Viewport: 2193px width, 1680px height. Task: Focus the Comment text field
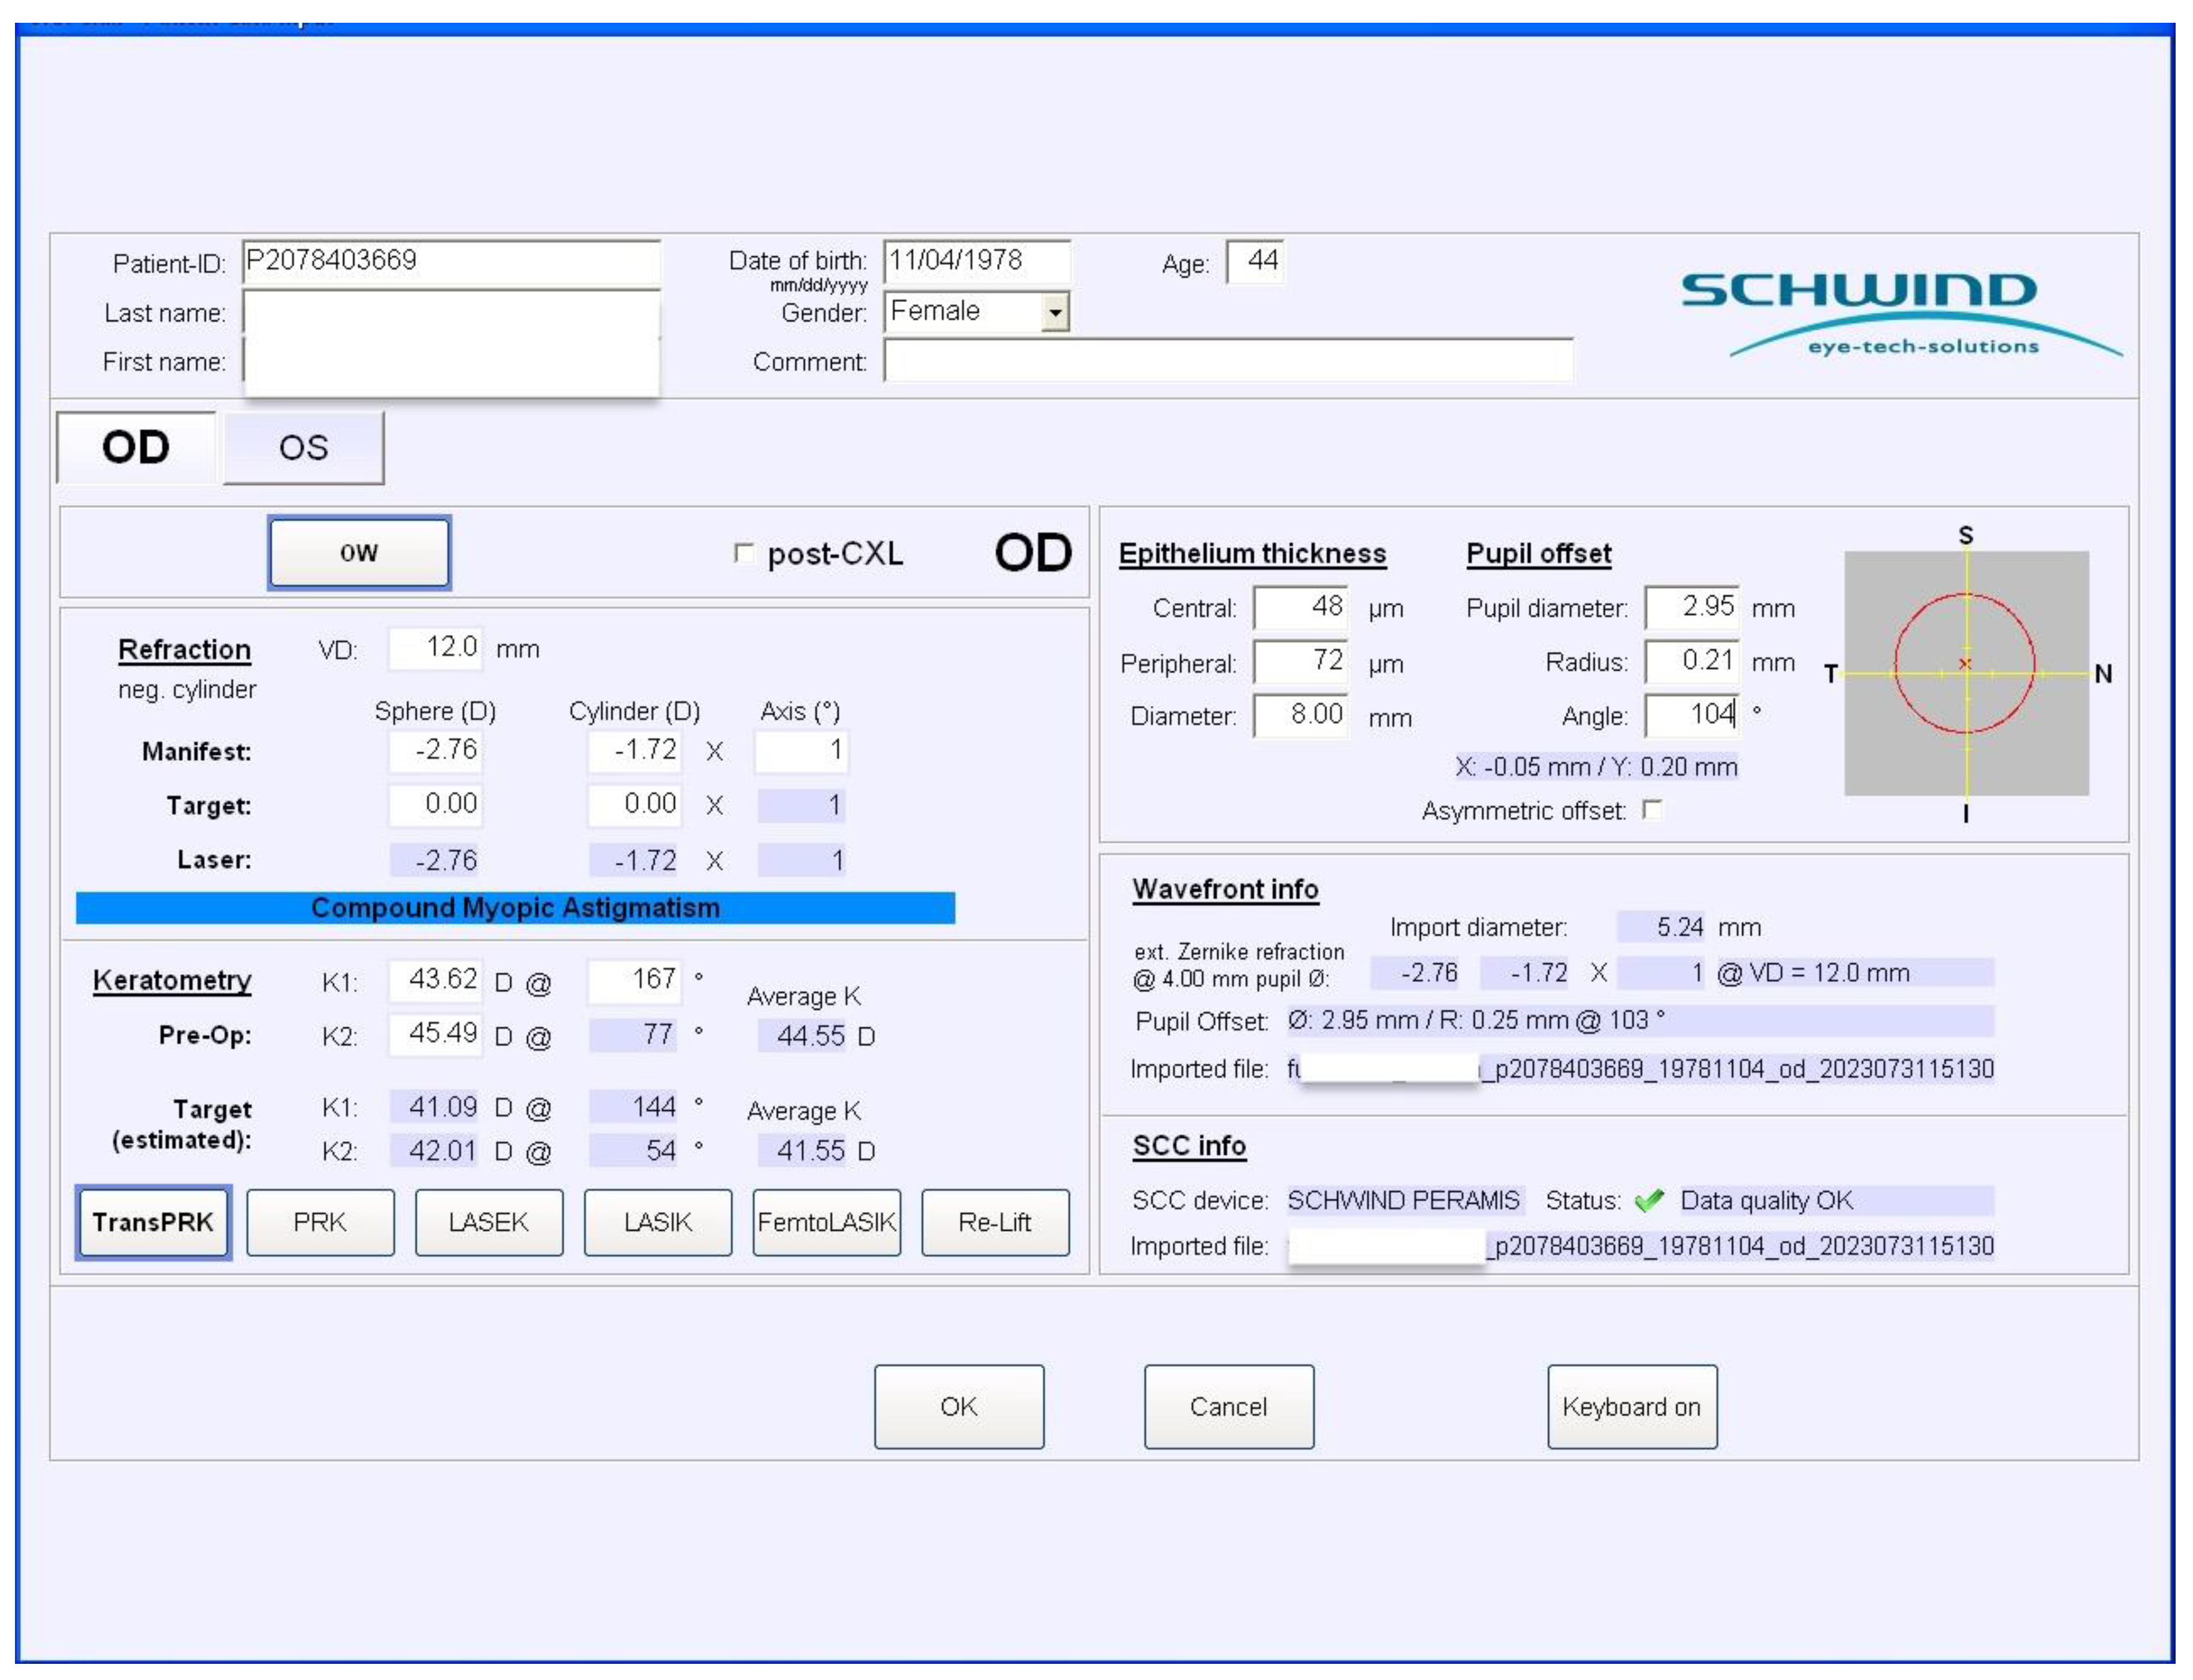tap(1227, 361)
